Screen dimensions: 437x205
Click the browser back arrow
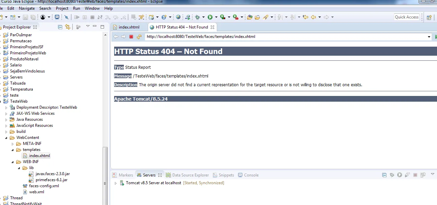(116, 37)
